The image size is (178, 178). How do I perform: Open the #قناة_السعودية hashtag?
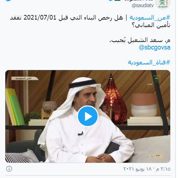[149, 62]
